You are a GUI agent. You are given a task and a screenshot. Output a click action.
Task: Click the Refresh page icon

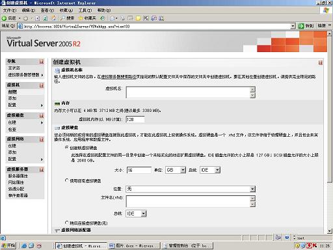(x=46, y=18)
